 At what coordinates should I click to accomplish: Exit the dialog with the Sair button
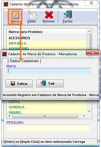click(x=50, y=83)
